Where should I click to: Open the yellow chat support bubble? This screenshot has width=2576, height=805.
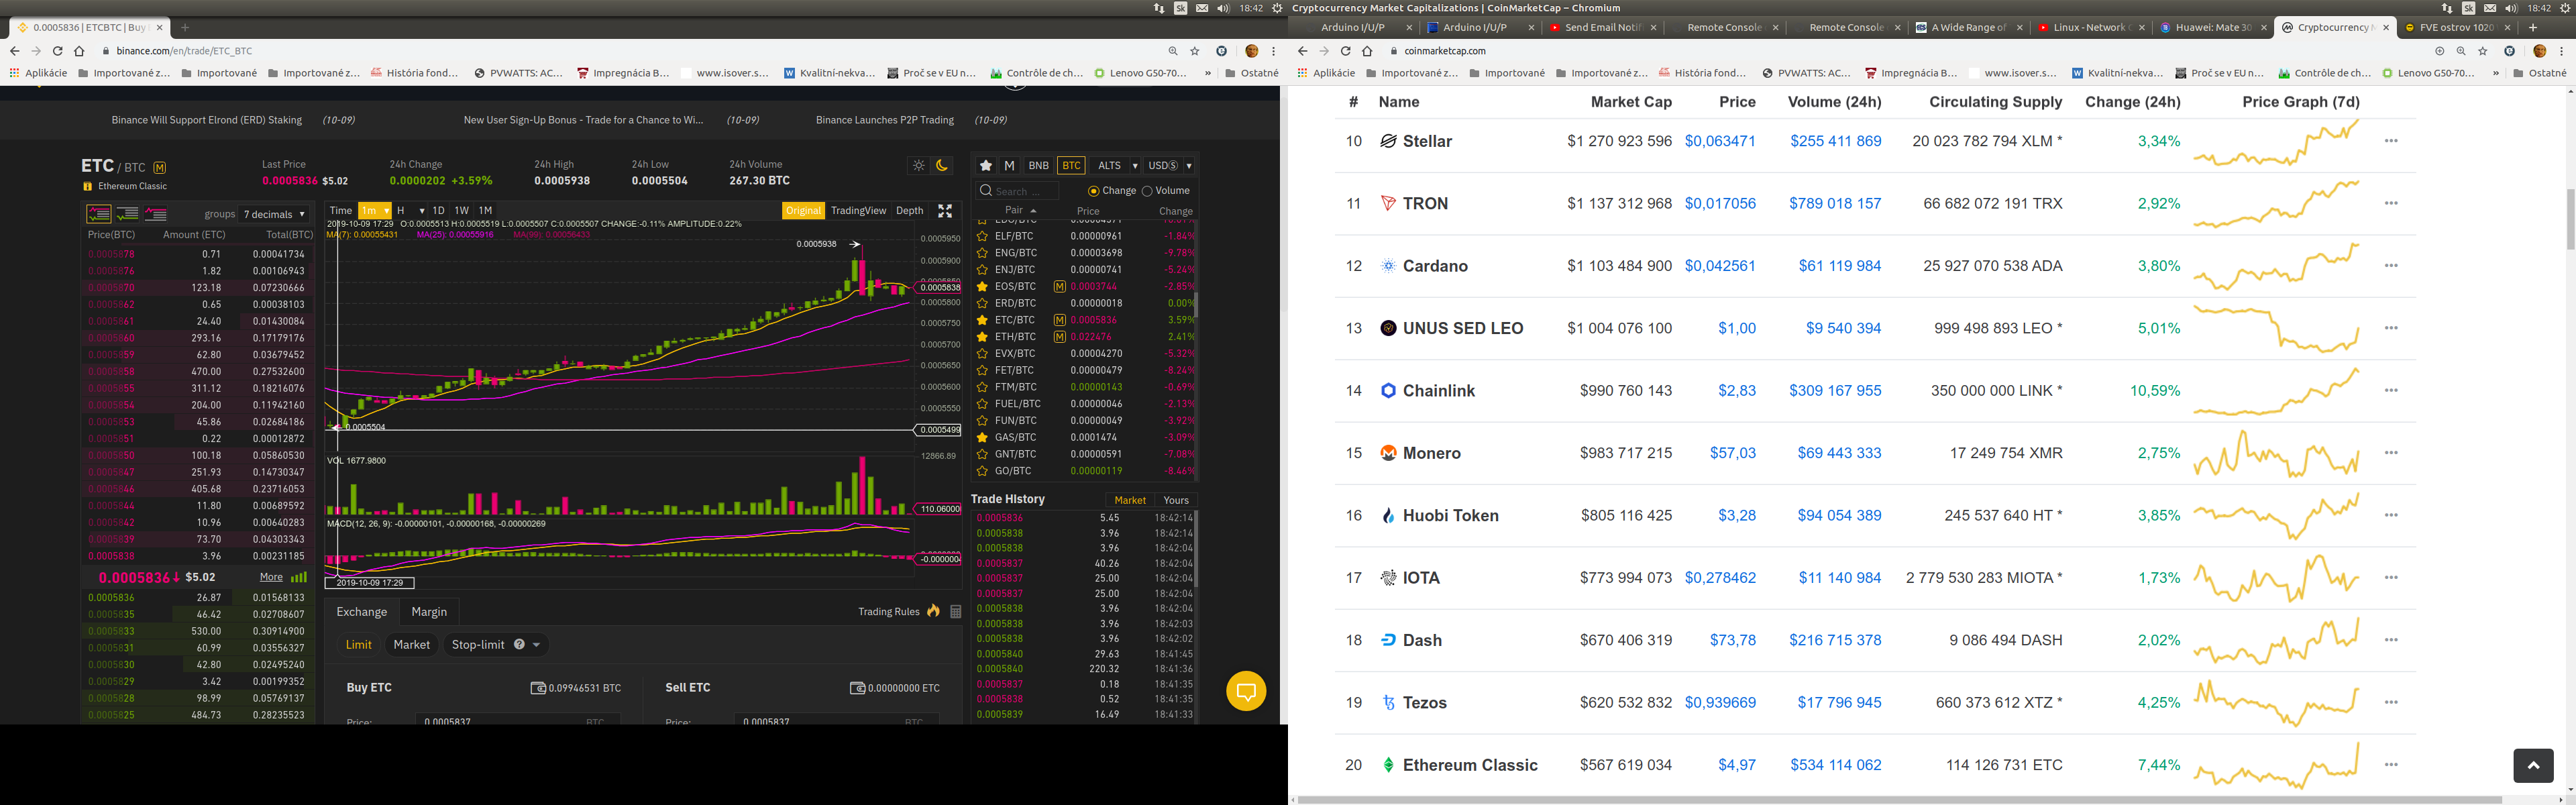(1246, 691)
